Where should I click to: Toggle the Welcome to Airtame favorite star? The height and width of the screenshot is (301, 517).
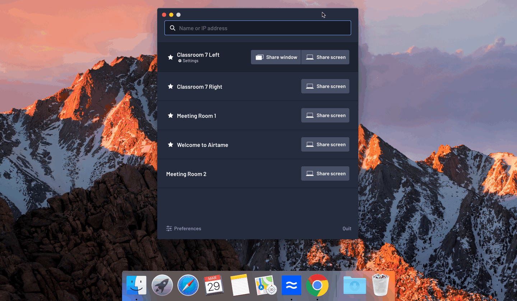(171, 145)
